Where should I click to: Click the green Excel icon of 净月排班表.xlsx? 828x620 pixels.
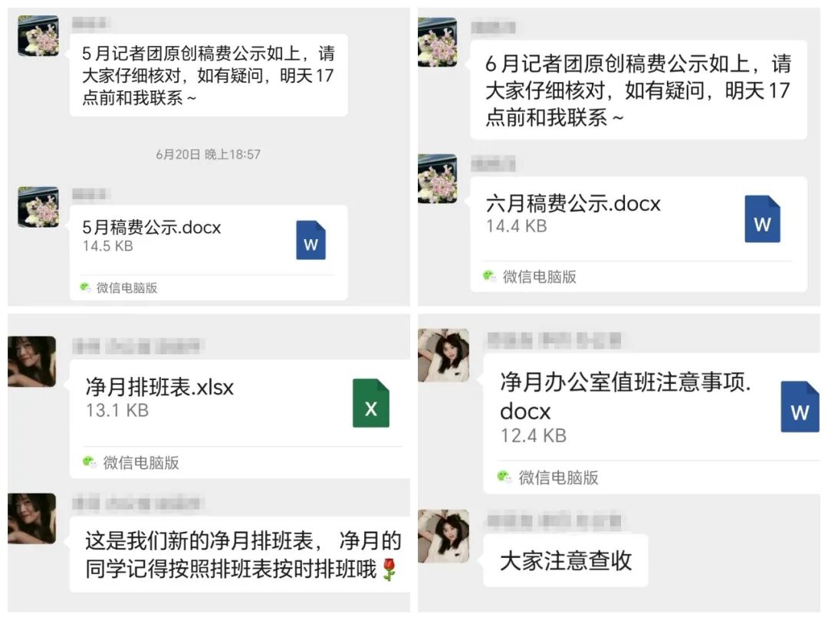371,403
